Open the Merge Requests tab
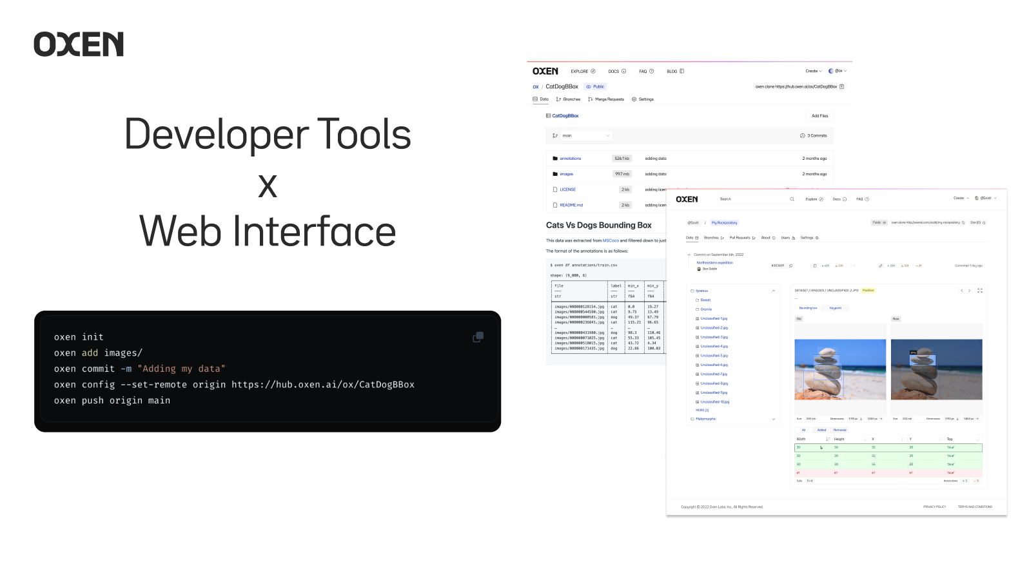This screenshot has height=571, width=1029. (x=606, y=99)
